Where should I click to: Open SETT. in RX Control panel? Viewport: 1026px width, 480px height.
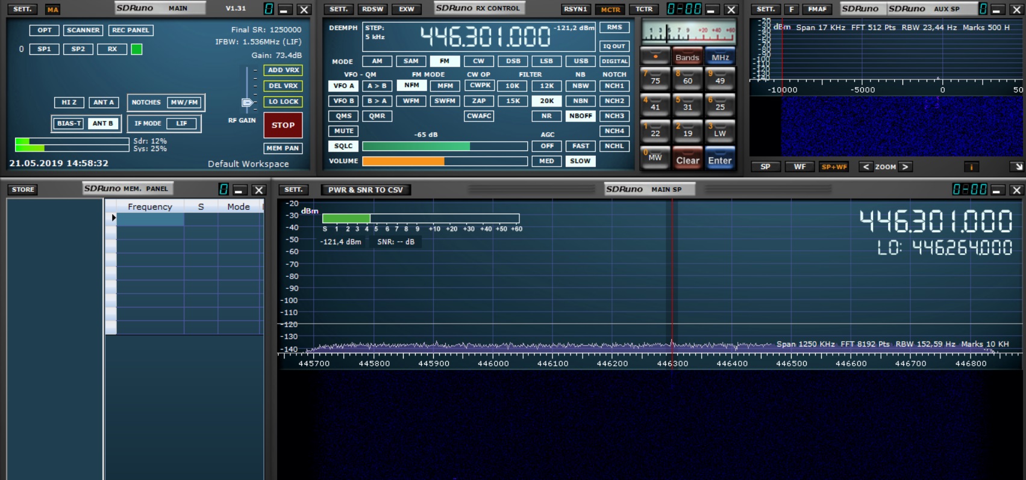pyautogui.click(x=339, y=10)
